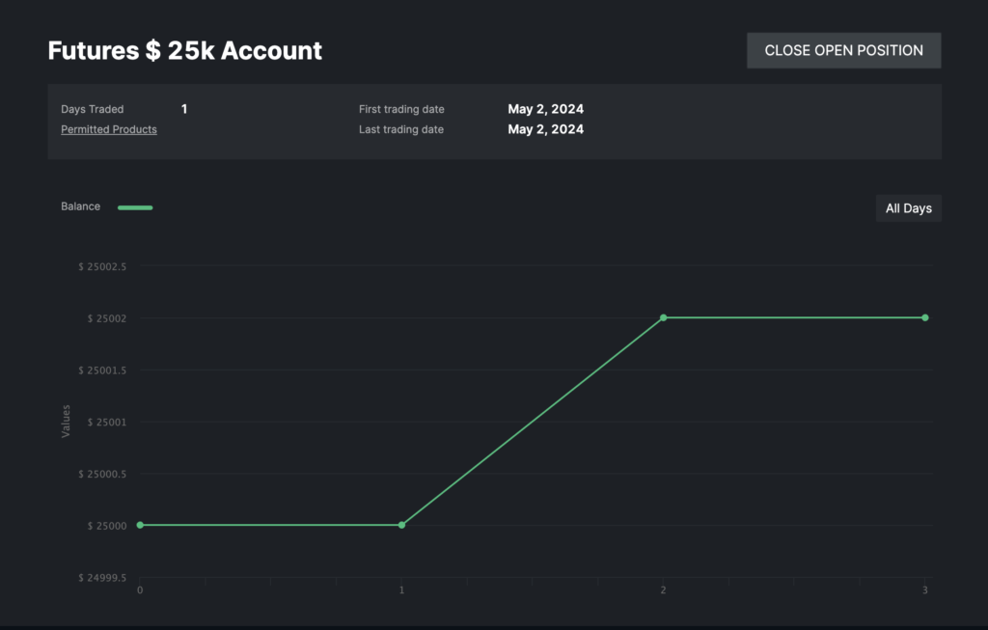Click the CLOSE OPEN POSITION button
The image size is (988, 630).
click(843, 50)
